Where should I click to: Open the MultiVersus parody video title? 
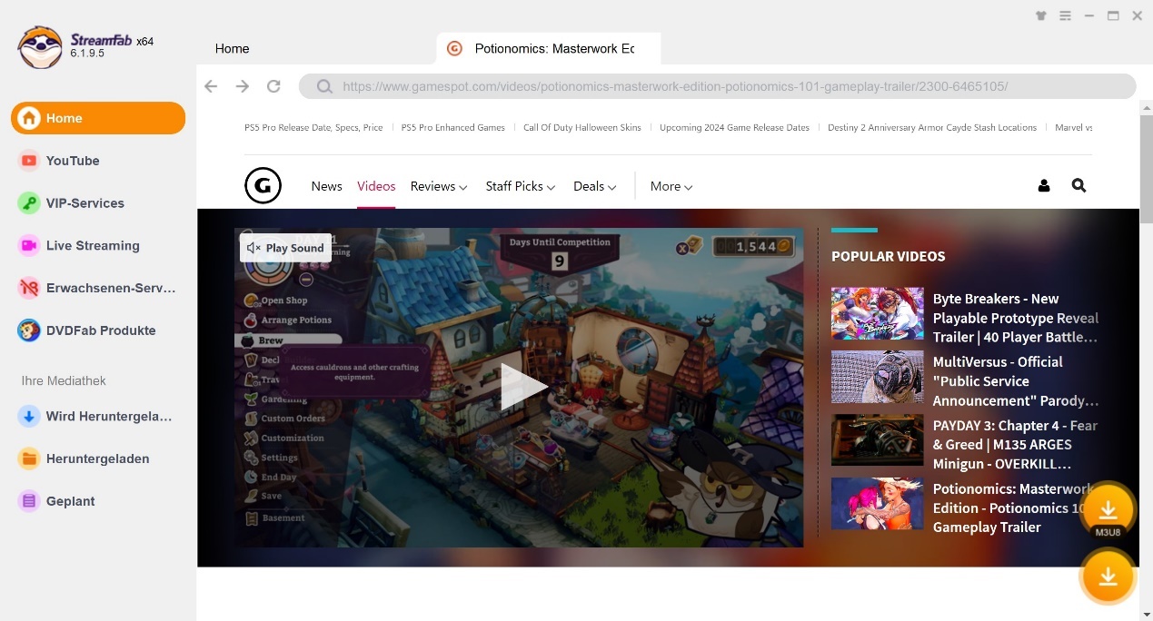coord(1016,381)
